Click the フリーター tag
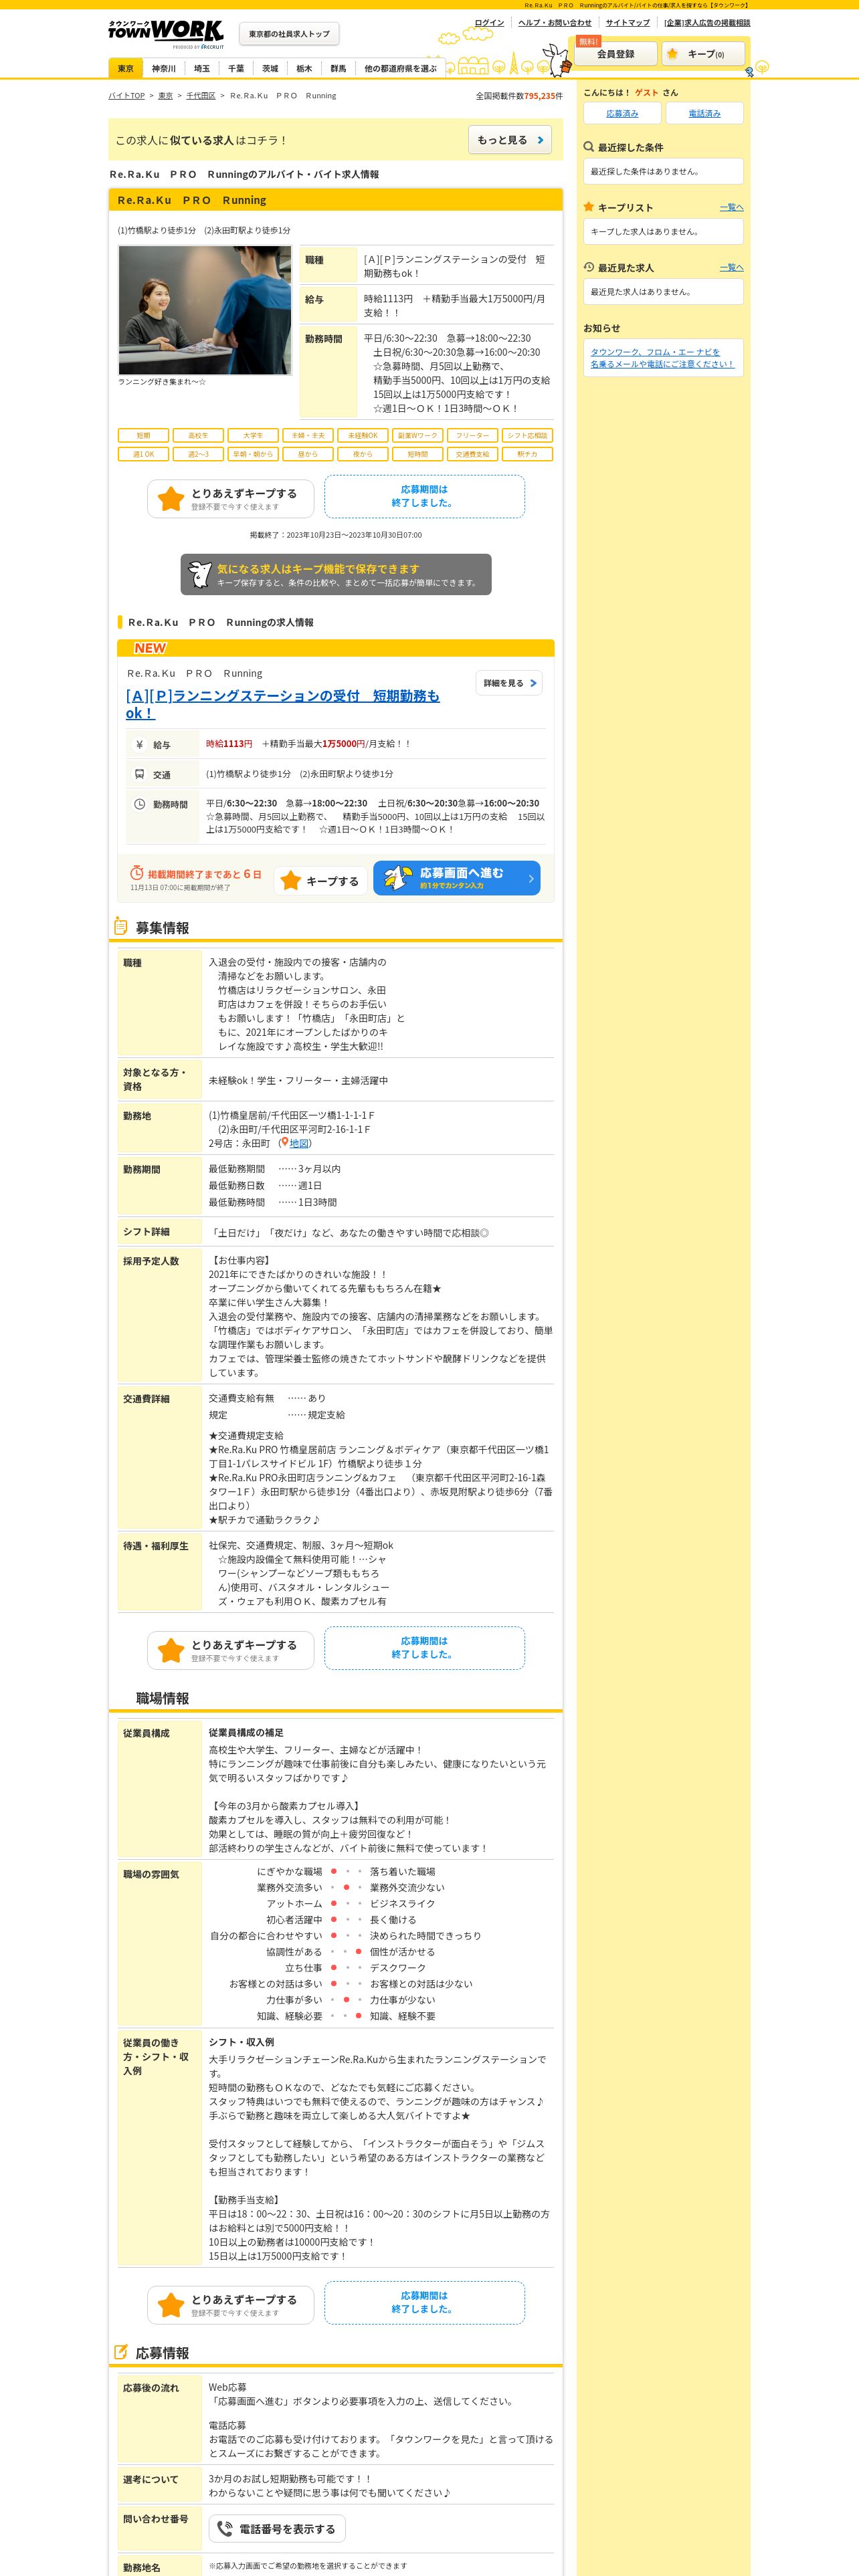 click(472, 436)
